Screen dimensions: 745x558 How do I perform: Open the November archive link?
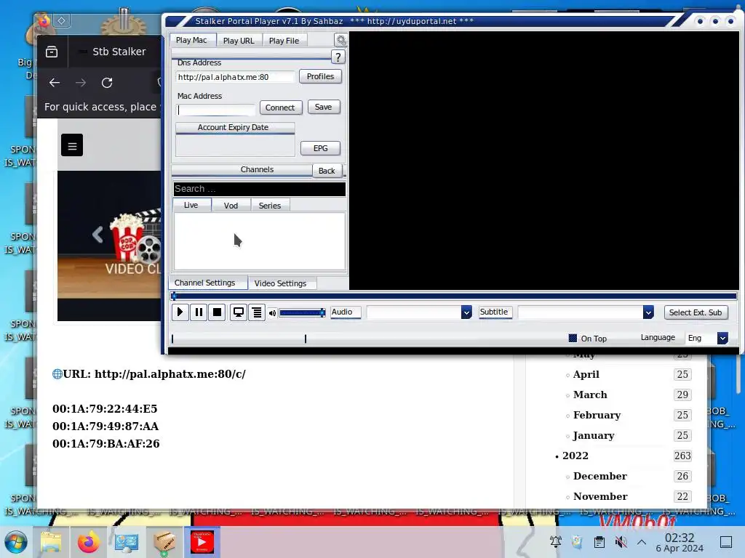click(x=600, y=496)
